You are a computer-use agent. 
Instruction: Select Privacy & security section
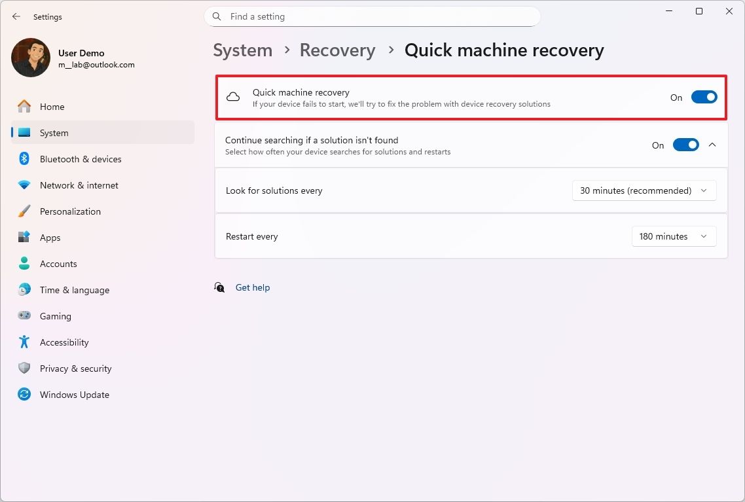(x=76, y=368)
